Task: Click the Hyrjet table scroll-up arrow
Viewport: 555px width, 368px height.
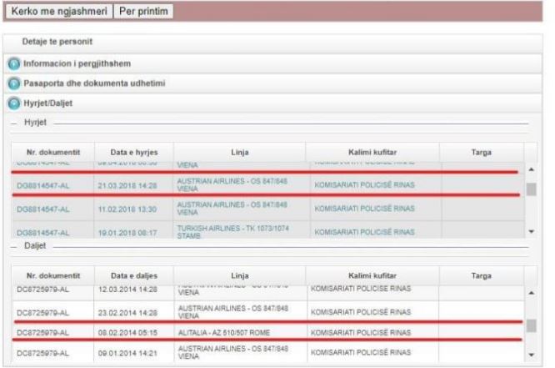Action: (532, 169)
